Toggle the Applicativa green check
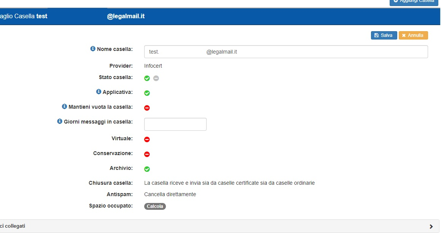Viewport: 441px width, 233px height. pos(147,93)
